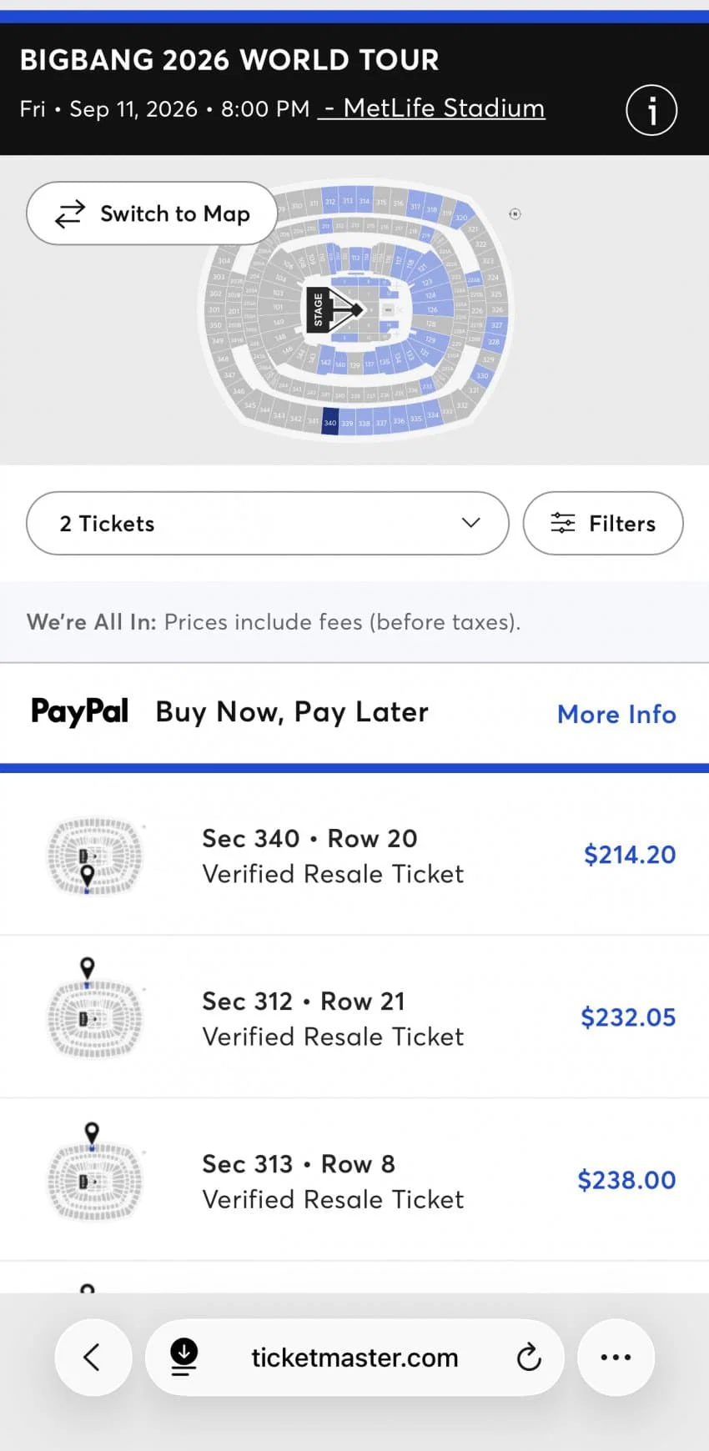Click PayPal More Info link
This screenshot has height=1451, width=709.
pyautogui.click(x=616, y=714)
